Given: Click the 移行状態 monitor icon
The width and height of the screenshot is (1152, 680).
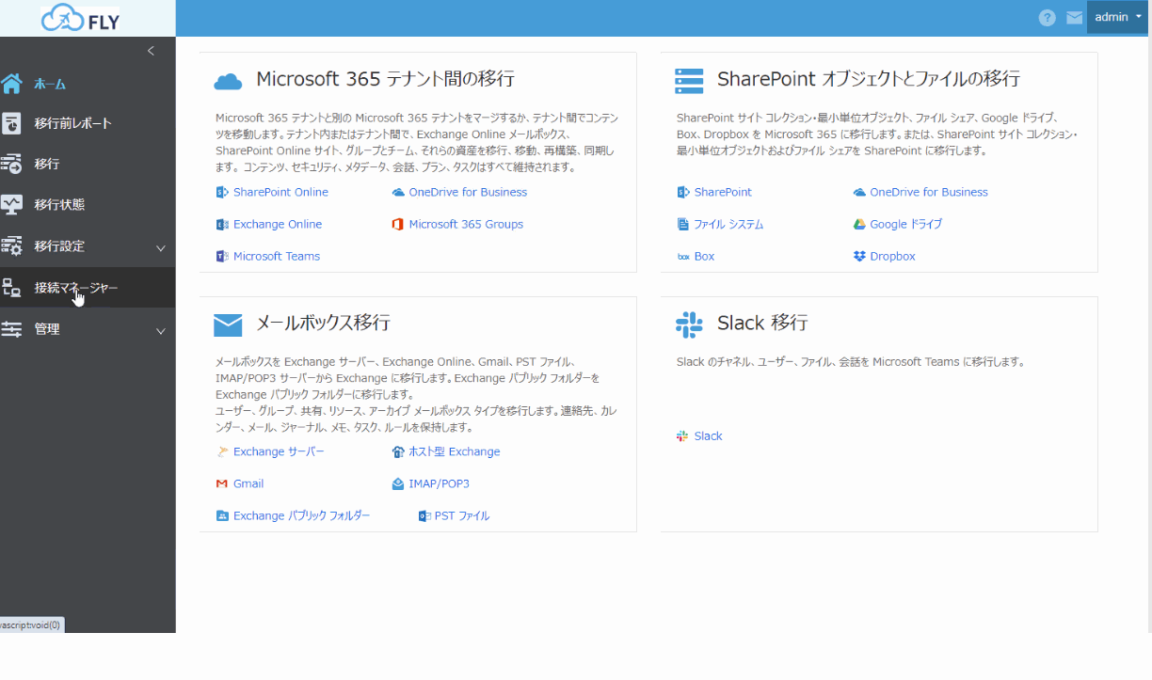Looking at the screenshot, I should (11, 204).
